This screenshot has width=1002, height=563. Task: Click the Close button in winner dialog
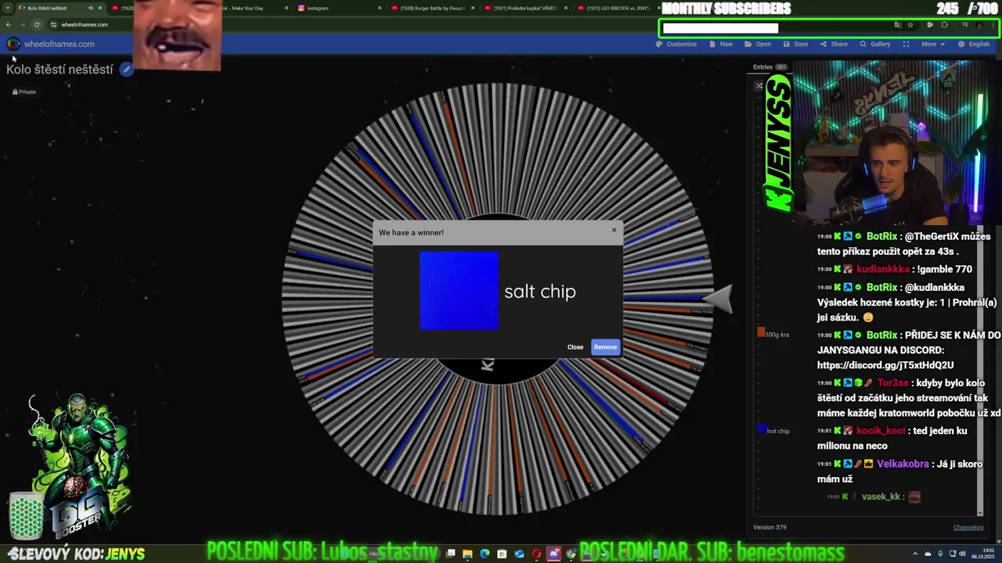(575, 347)
